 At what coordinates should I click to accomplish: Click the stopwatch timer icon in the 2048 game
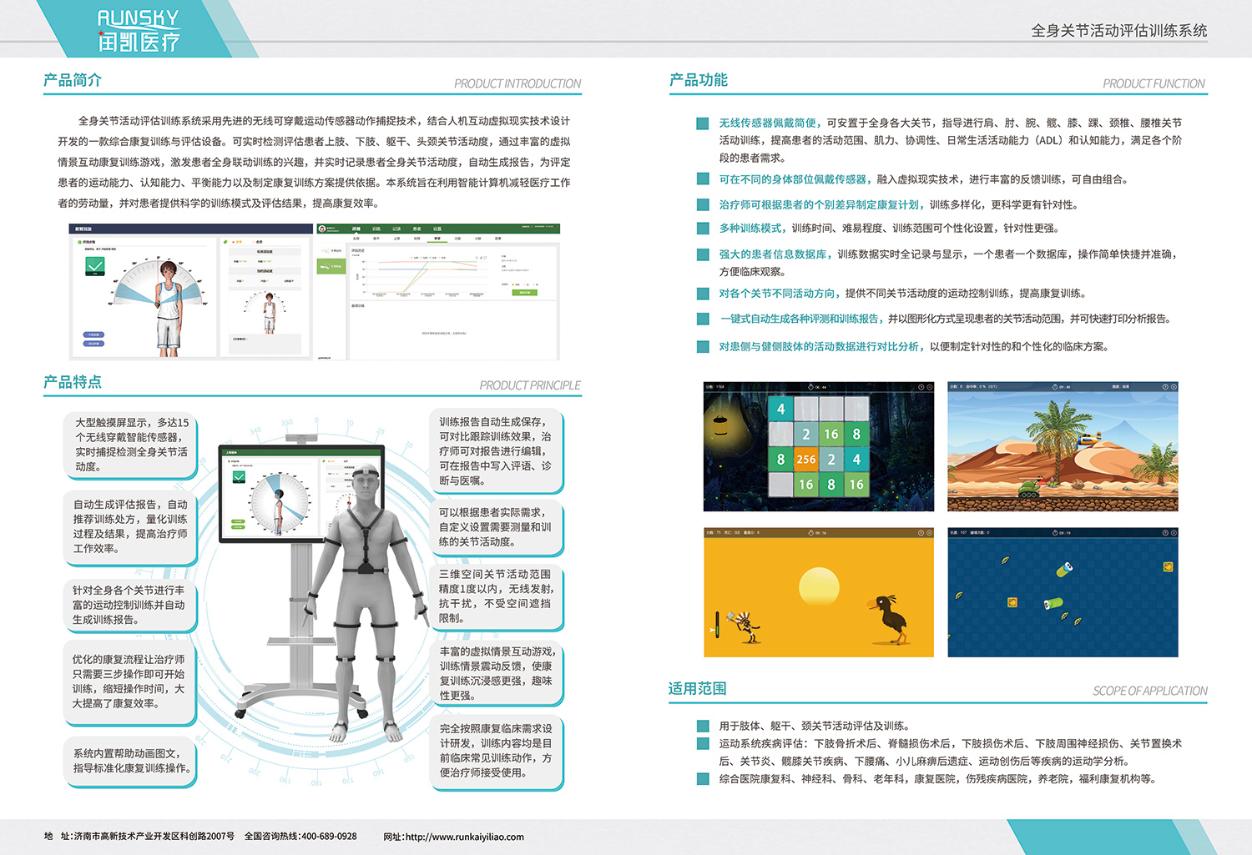tap(810, 385)
